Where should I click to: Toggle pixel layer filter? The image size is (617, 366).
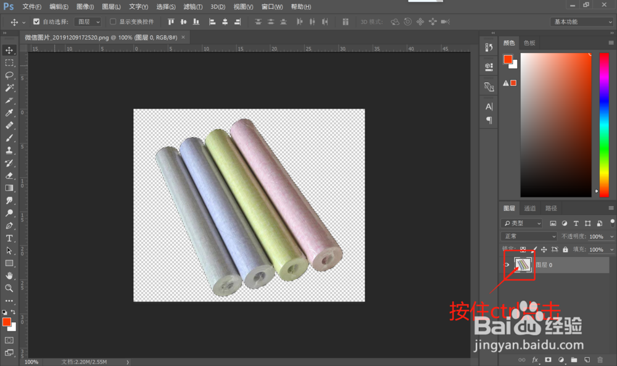[553, 223]
